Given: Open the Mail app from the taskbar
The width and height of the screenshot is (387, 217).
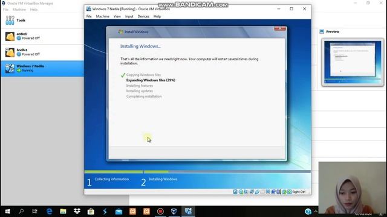Looking at the screenshot, I should tap(119, 212).
